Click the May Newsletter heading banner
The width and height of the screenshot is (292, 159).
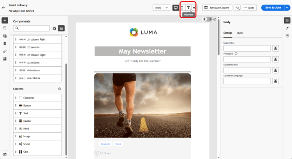coord(142,51)
